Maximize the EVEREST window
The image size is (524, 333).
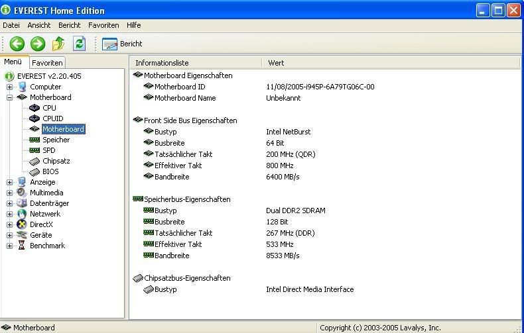point(498,11)
